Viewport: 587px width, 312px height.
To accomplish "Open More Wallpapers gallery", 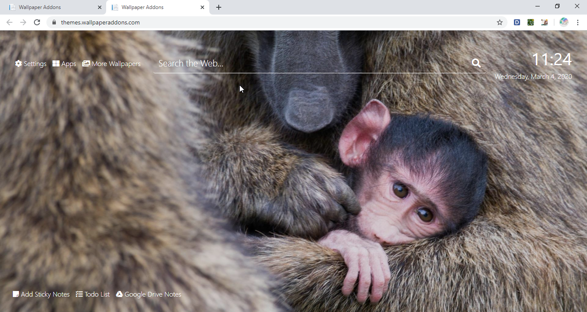I will pyautogui.click(x=111, y=63).
